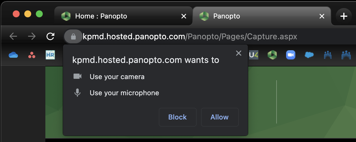Close the Home : Panopto tab
Viewport: 356px width, 142px height.
pyautogui.click(x=184, y=16)
